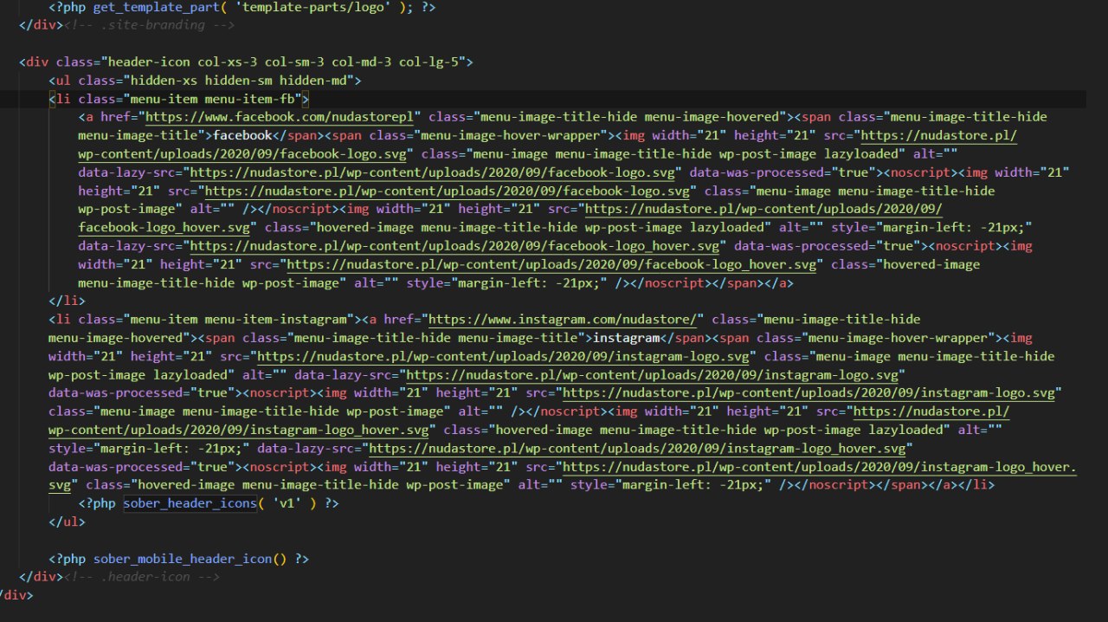Image resolution: width=1108 pixels, height=622 pixels.
Task: Click the .header-icon closing comment
Action: coord(140,577)
